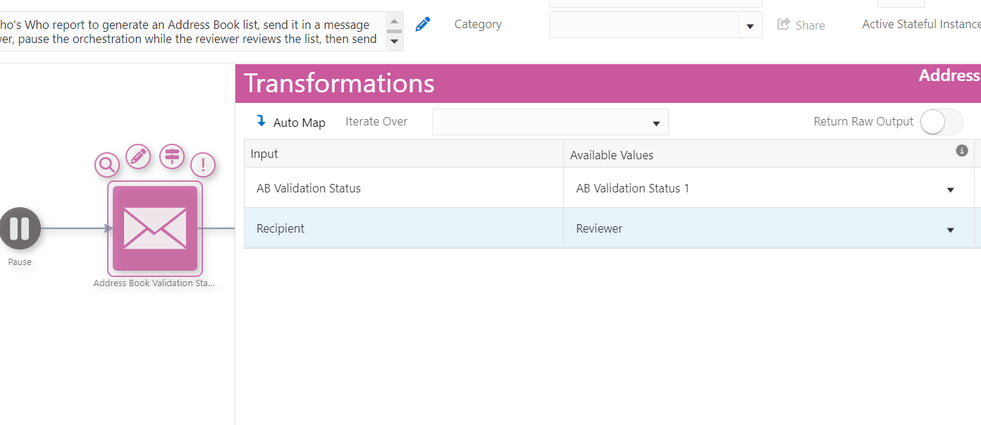Click the AB Validation Status 1 value
Viewport: 981px width, 425px height.
coord(632,188)
